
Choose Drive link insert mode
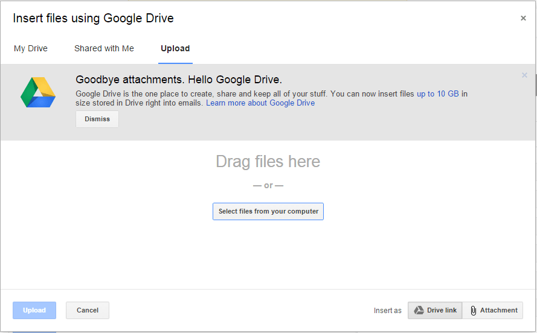[x=435, y=310]
